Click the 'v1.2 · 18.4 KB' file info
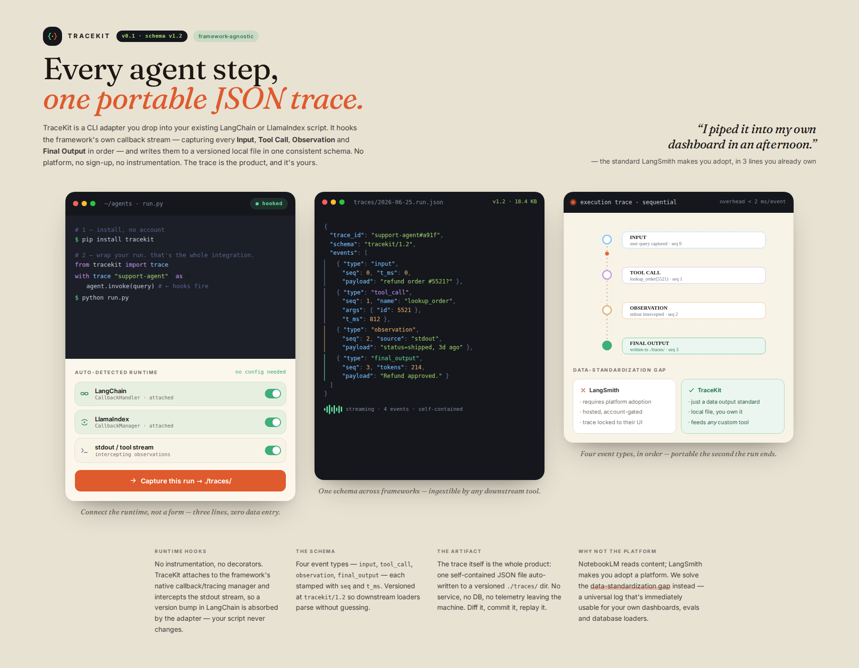This screenshot has height=668, width=859. pyautogui.click(x=514, y=202)
